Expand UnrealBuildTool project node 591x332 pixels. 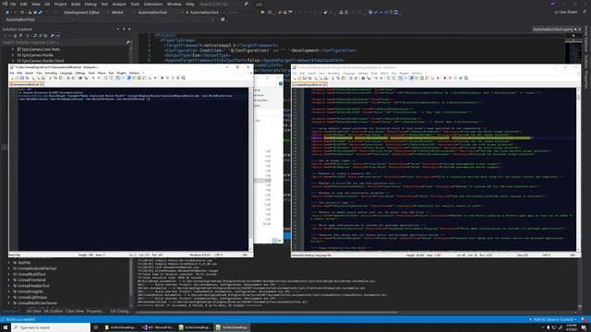8,275
